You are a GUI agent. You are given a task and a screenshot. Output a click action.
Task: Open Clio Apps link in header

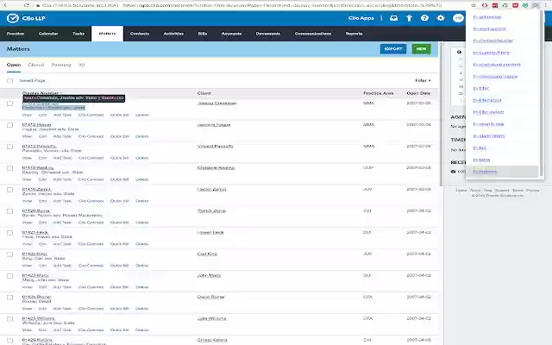pyautogui.click(x=361, y=18)
